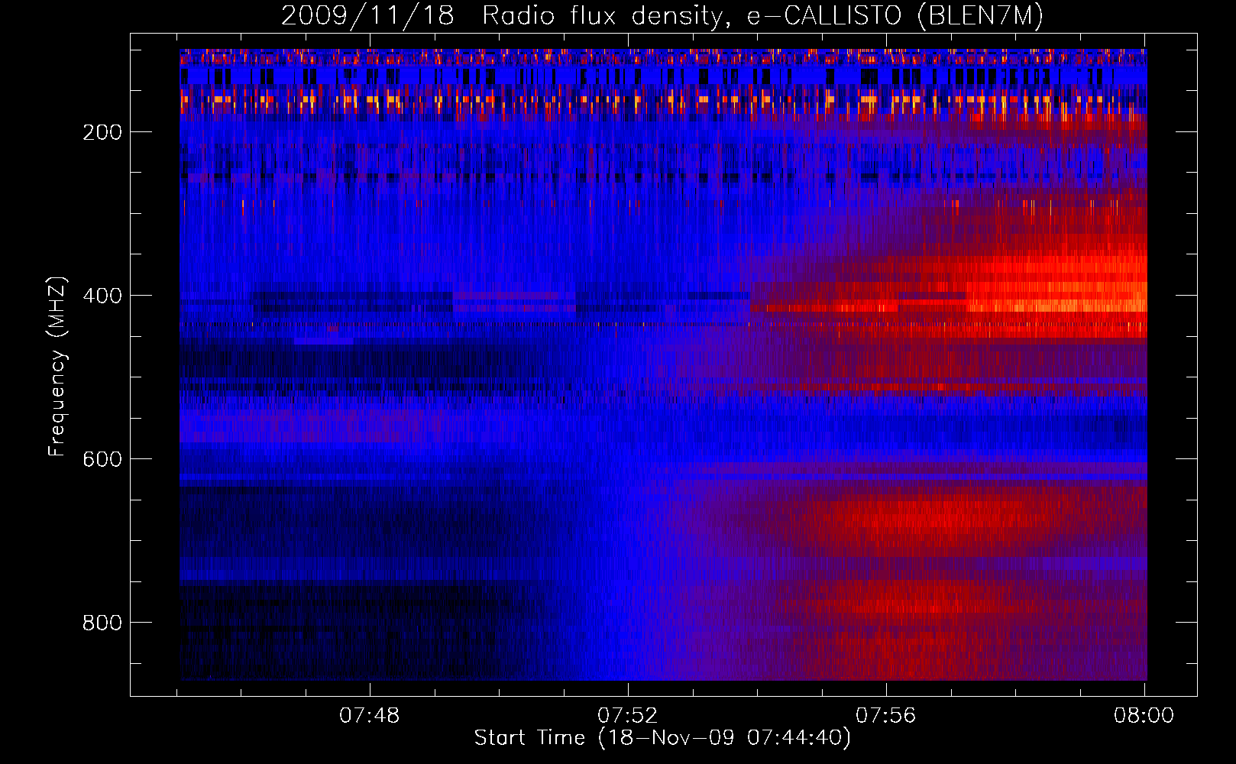Click the 'Start Time (18-Nov-09 07:44:40)' x-axis label
The height and width of the screenshot is (764, 1236).
point(662,738)
